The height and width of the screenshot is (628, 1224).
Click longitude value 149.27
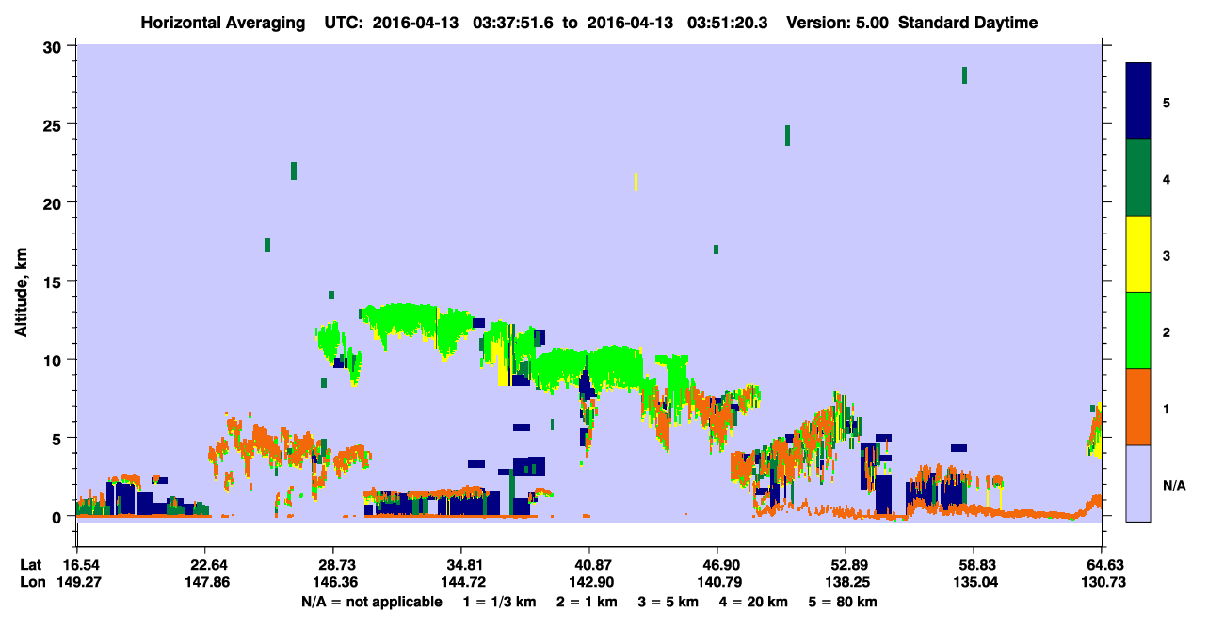81,583
